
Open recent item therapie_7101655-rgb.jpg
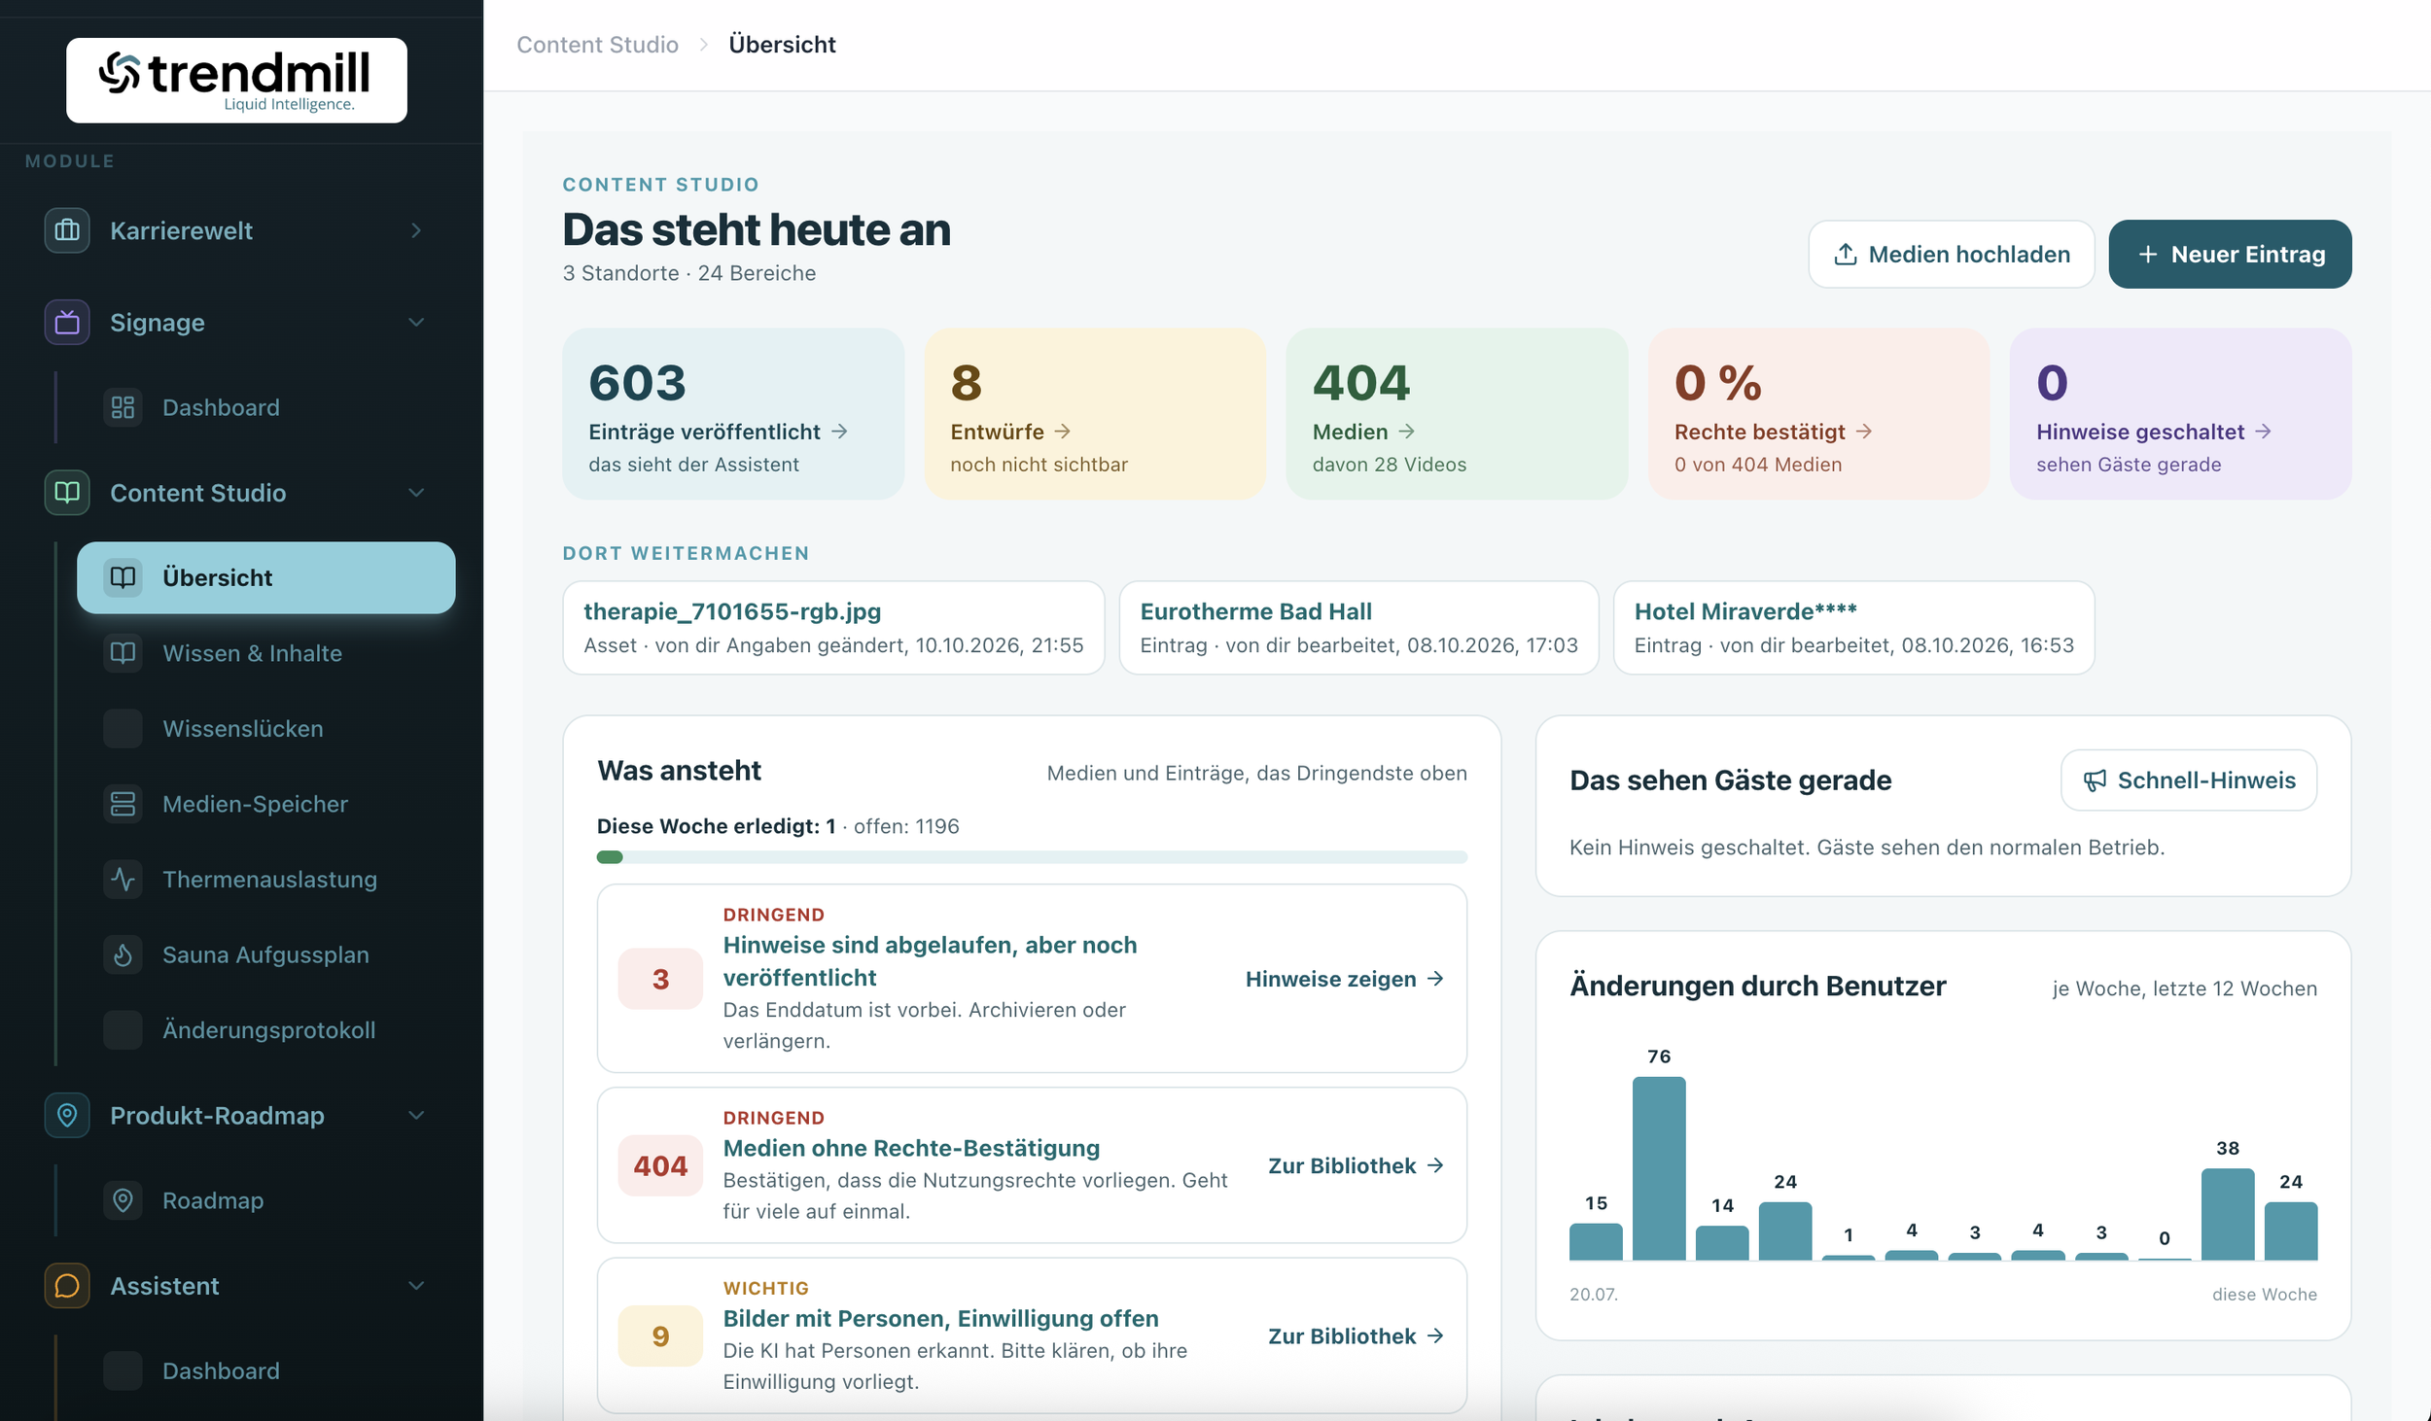point(833,628)
